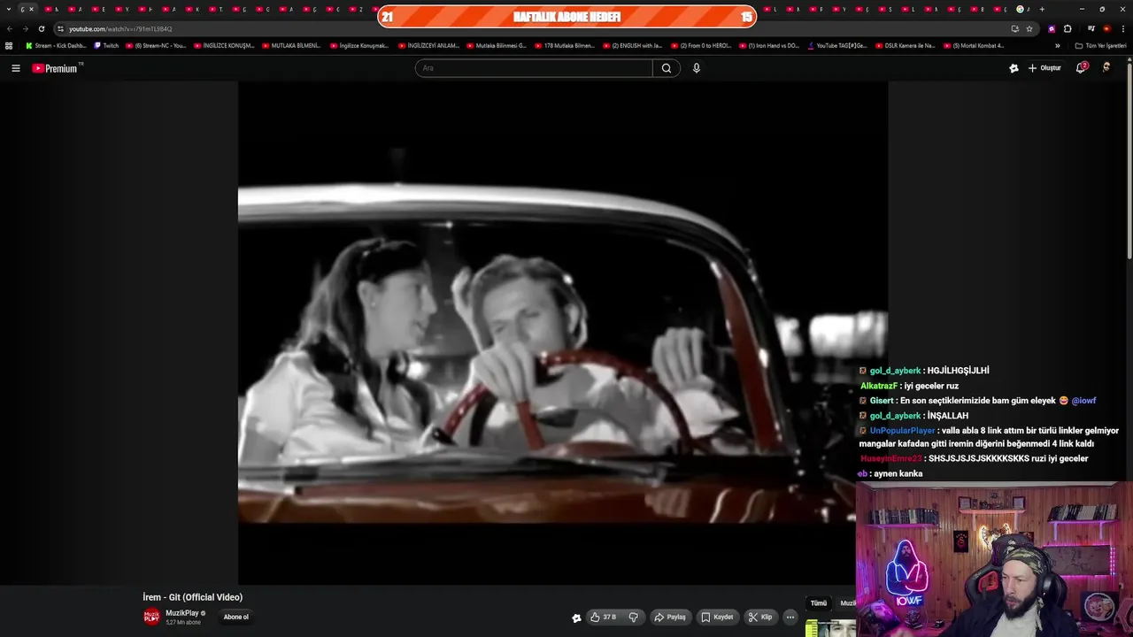Focus the YouTube Ara search field
The image size is (1133, 637).
click(x=534, y=68)
